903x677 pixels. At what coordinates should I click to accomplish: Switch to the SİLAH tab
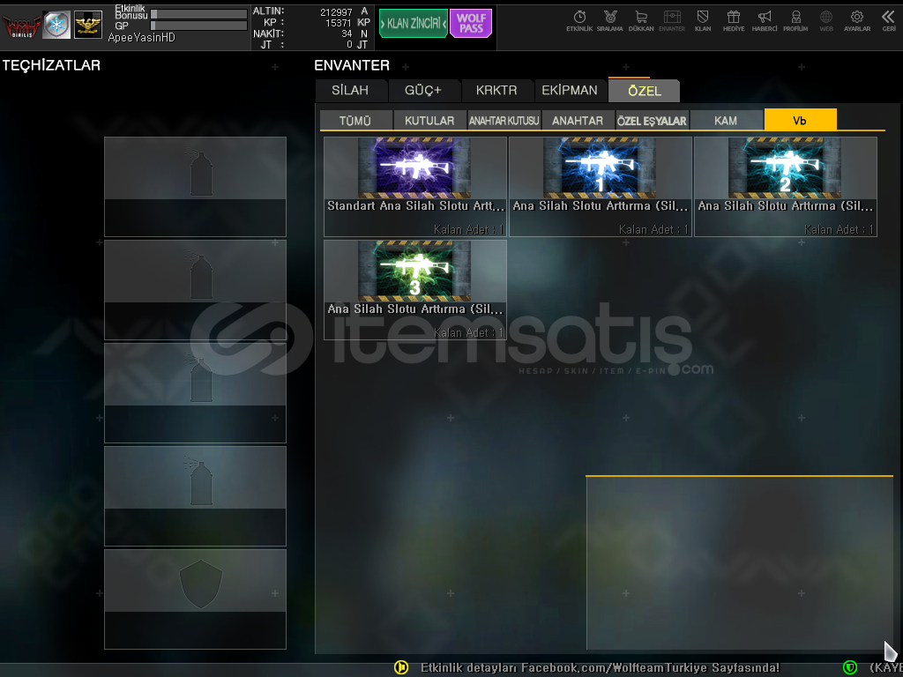click(x=351, y=91)
